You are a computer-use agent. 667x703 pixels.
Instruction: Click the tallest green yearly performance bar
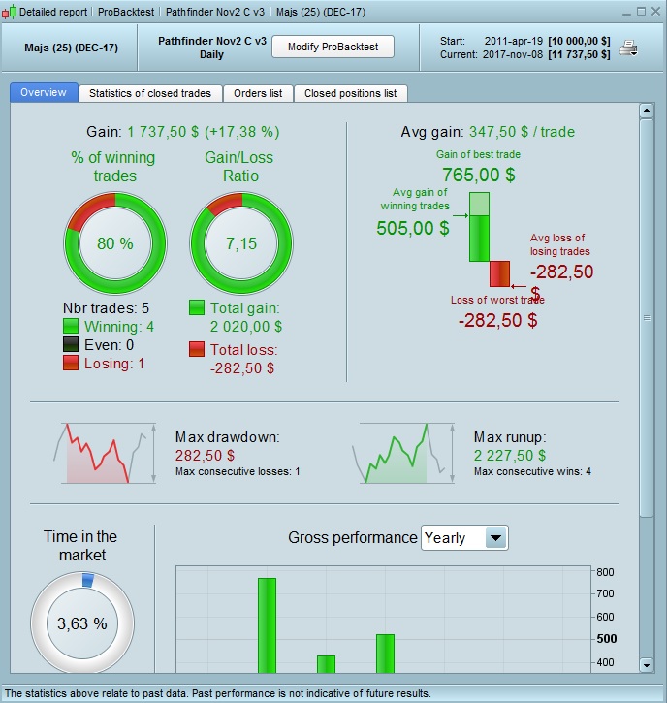[268, 625]
